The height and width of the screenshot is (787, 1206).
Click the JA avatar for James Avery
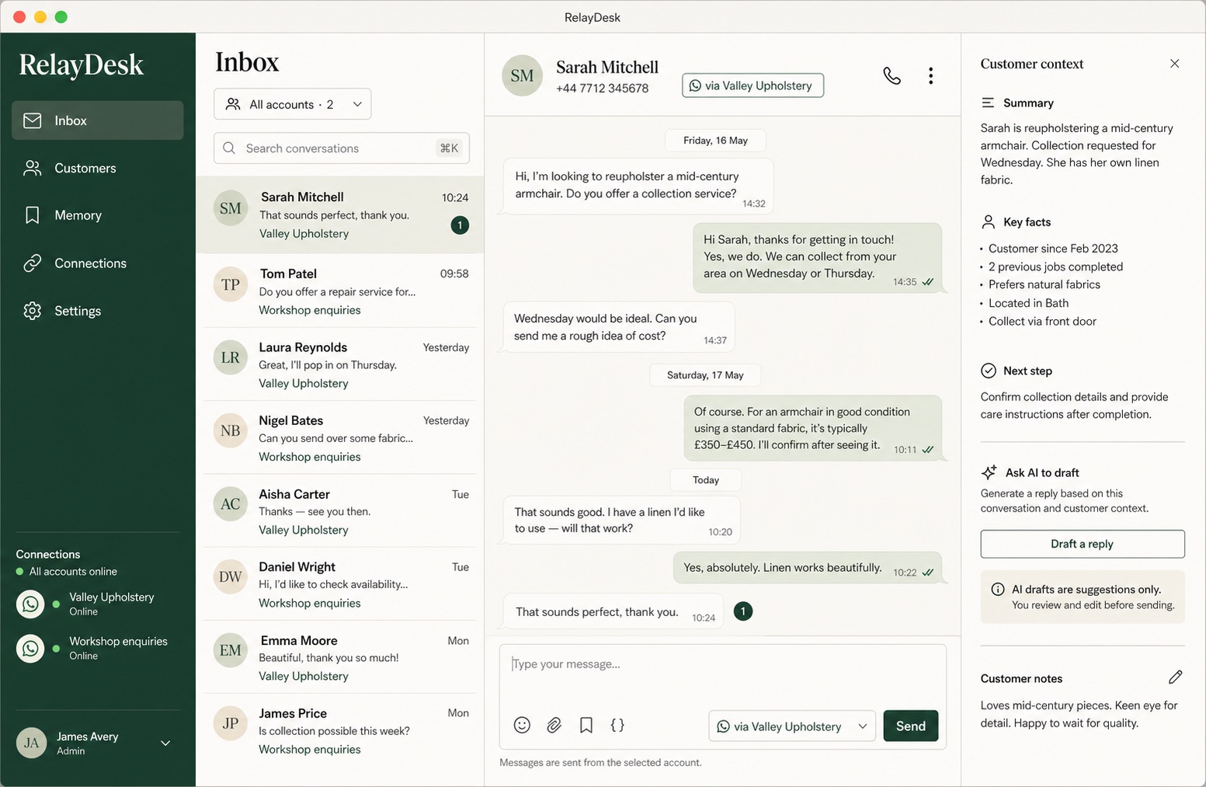pos(31,743)
